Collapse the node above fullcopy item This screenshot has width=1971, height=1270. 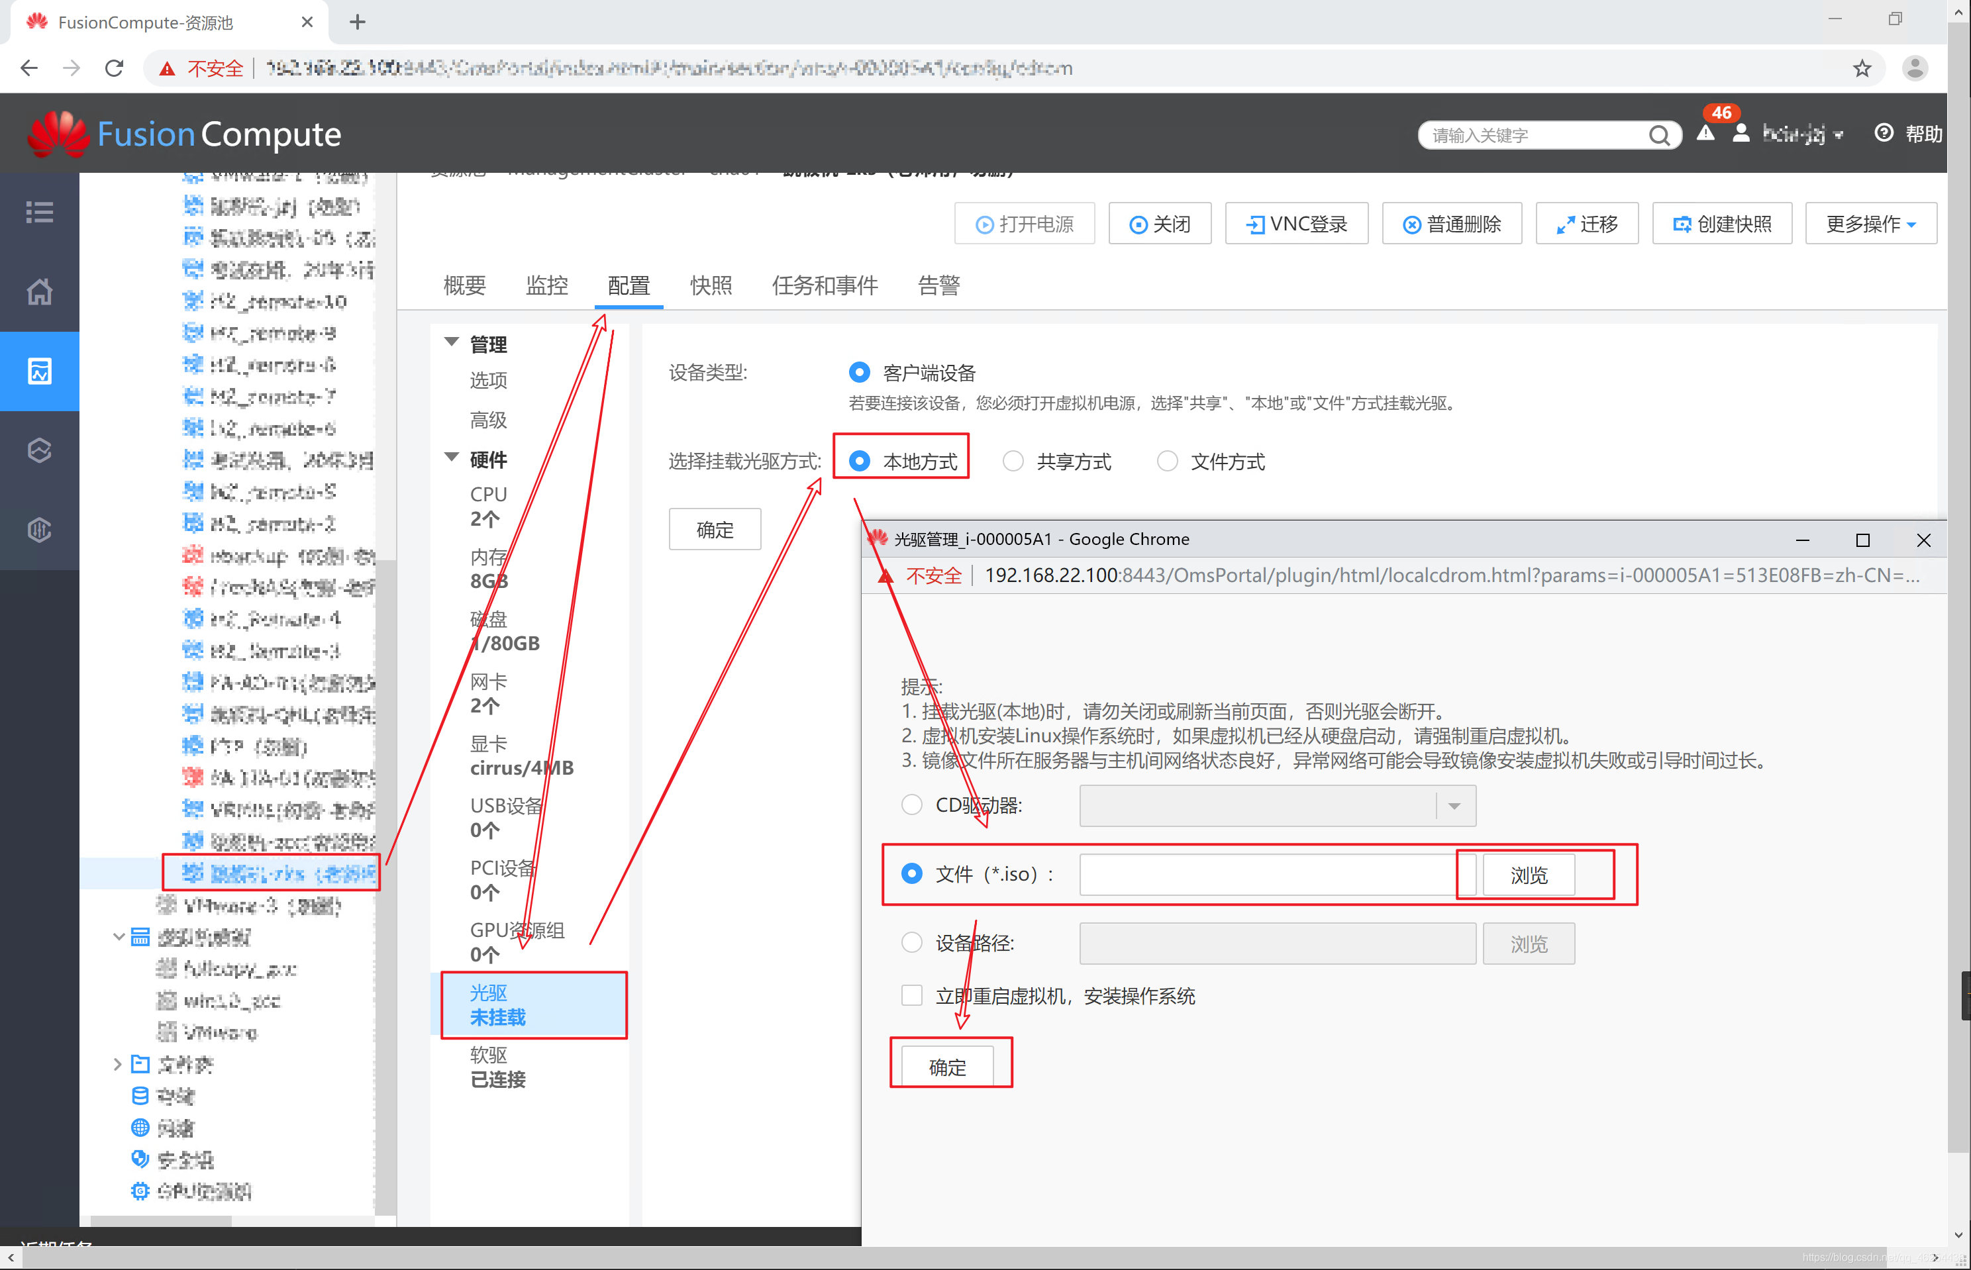click(118, 937)
